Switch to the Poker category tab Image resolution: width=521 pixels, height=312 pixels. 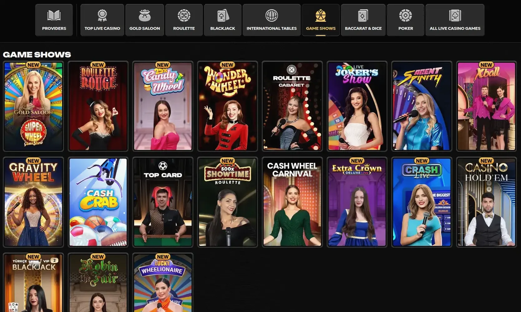pos(406,20)
